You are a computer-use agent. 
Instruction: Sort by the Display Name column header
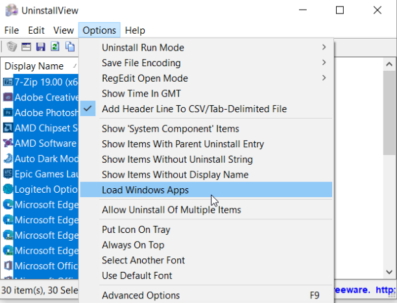(x=40, y=66)
